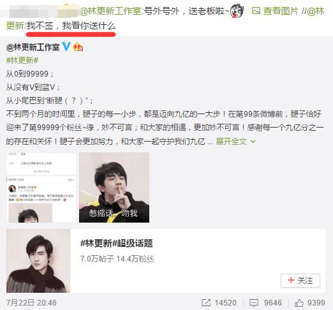Click the red plus on 关注 button
Image resolution: width=333 pixels, height=310 pixels.
pyautogui.click(x=291, y=280)
